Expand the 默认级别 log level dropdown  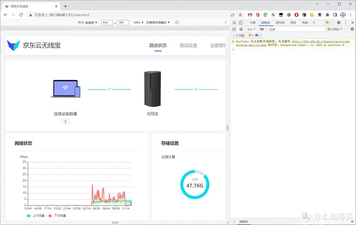(335, 29)
